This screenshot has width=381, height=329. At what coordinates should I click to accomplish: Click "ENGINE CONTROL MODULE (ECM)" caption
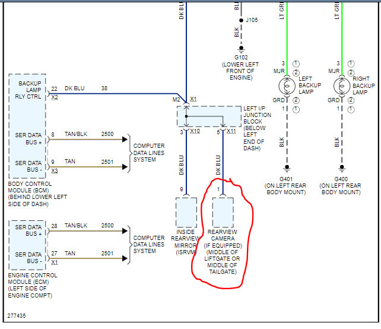(x=33, y=279)
